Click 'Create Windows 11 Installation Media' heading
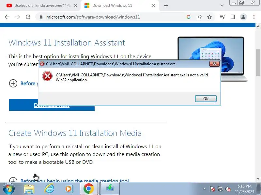 (75, 133)
